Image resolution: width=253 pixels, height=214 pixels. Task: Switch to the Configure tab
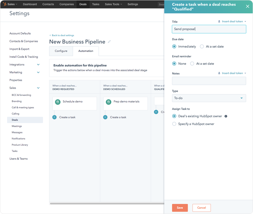click(61, 51)
